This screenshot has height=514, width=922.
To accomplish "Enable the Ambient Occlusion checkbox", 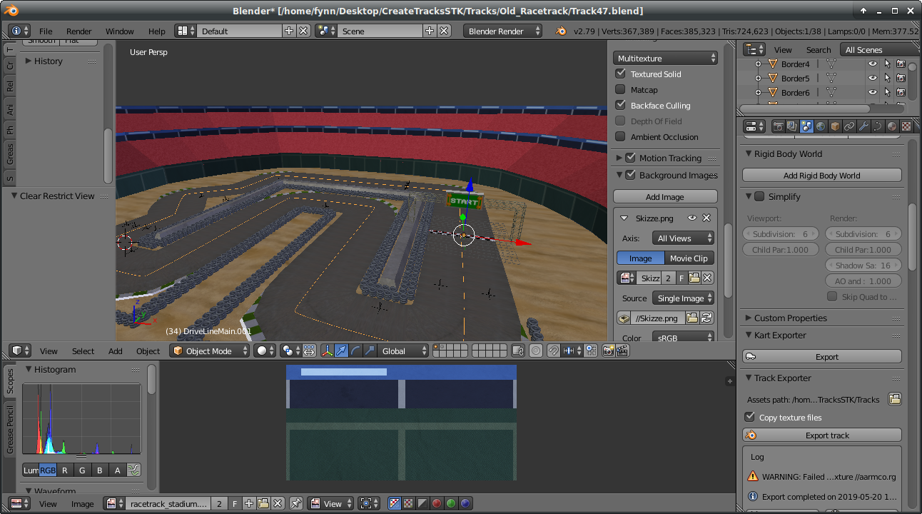I will pos(621,137).
